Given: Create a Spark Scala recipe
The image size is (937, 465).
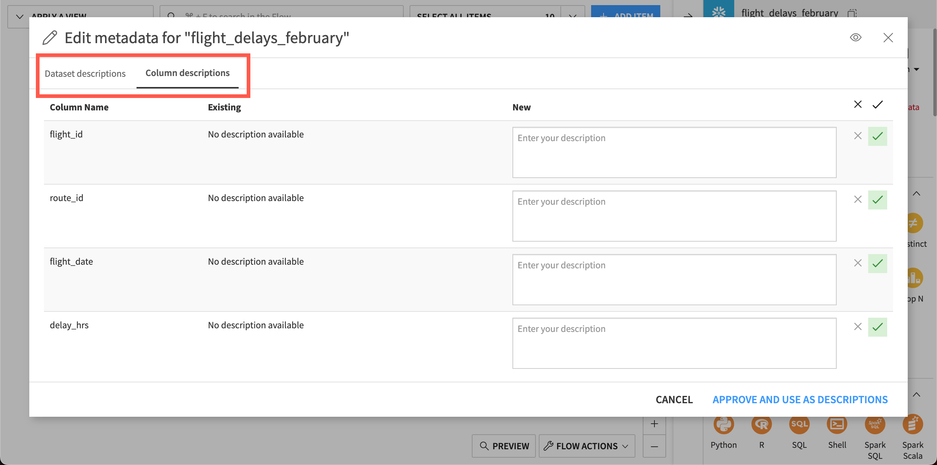Looking at the screenshot, I should point(913,425).
